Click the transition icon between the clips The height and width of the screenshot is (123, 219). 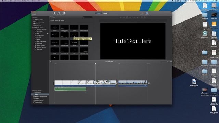[x=117, y=83]
